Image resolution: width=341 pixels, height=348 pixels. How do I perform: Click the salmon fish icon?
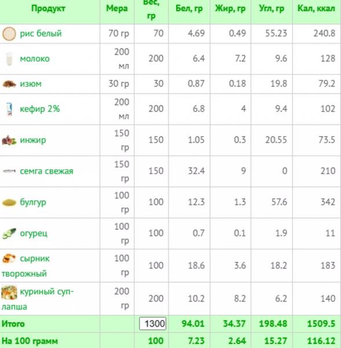point(9,171)
